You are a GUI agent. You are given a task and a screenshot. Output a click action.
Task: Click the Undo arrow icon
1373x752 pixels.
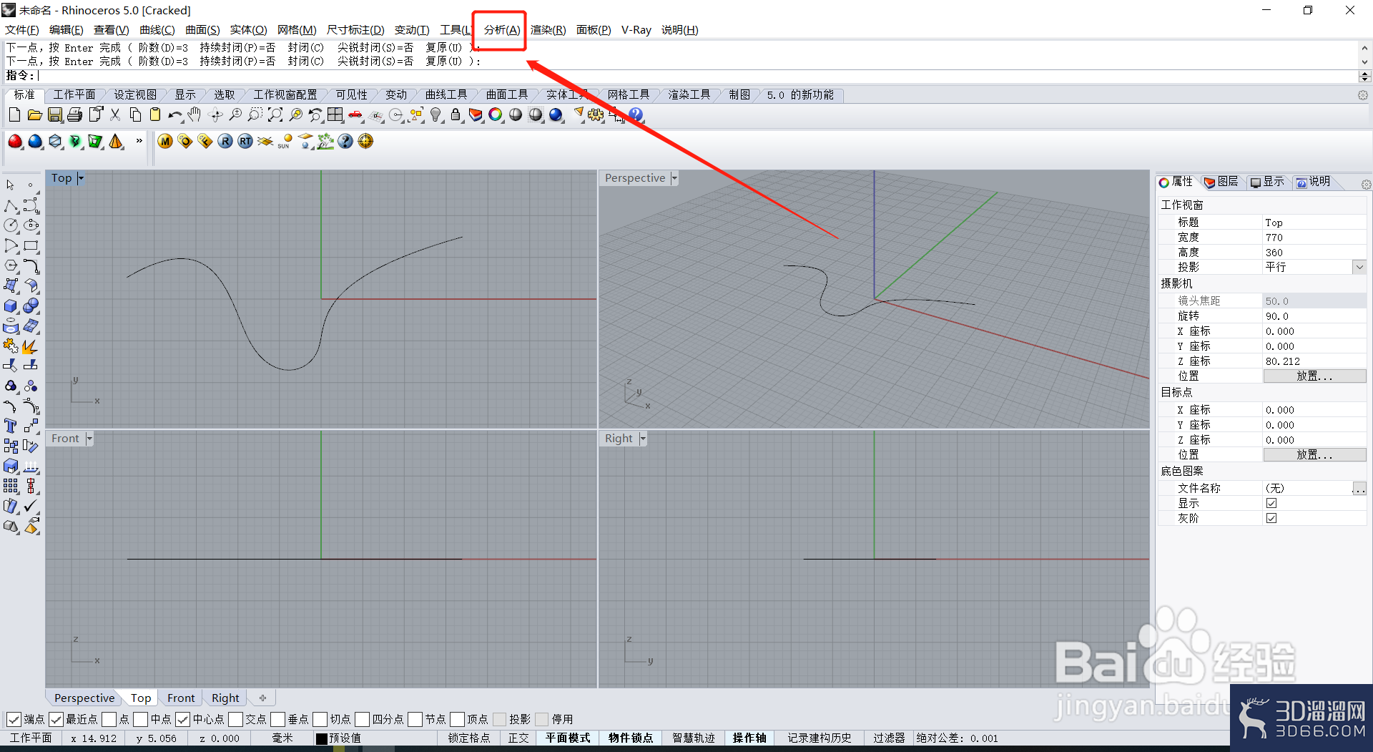click(x=174, y=114)
